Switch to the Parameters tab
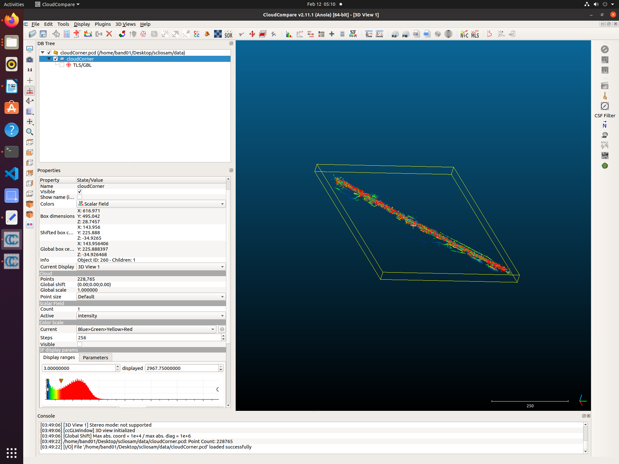The image size is (619, 464). coord(95,357)
